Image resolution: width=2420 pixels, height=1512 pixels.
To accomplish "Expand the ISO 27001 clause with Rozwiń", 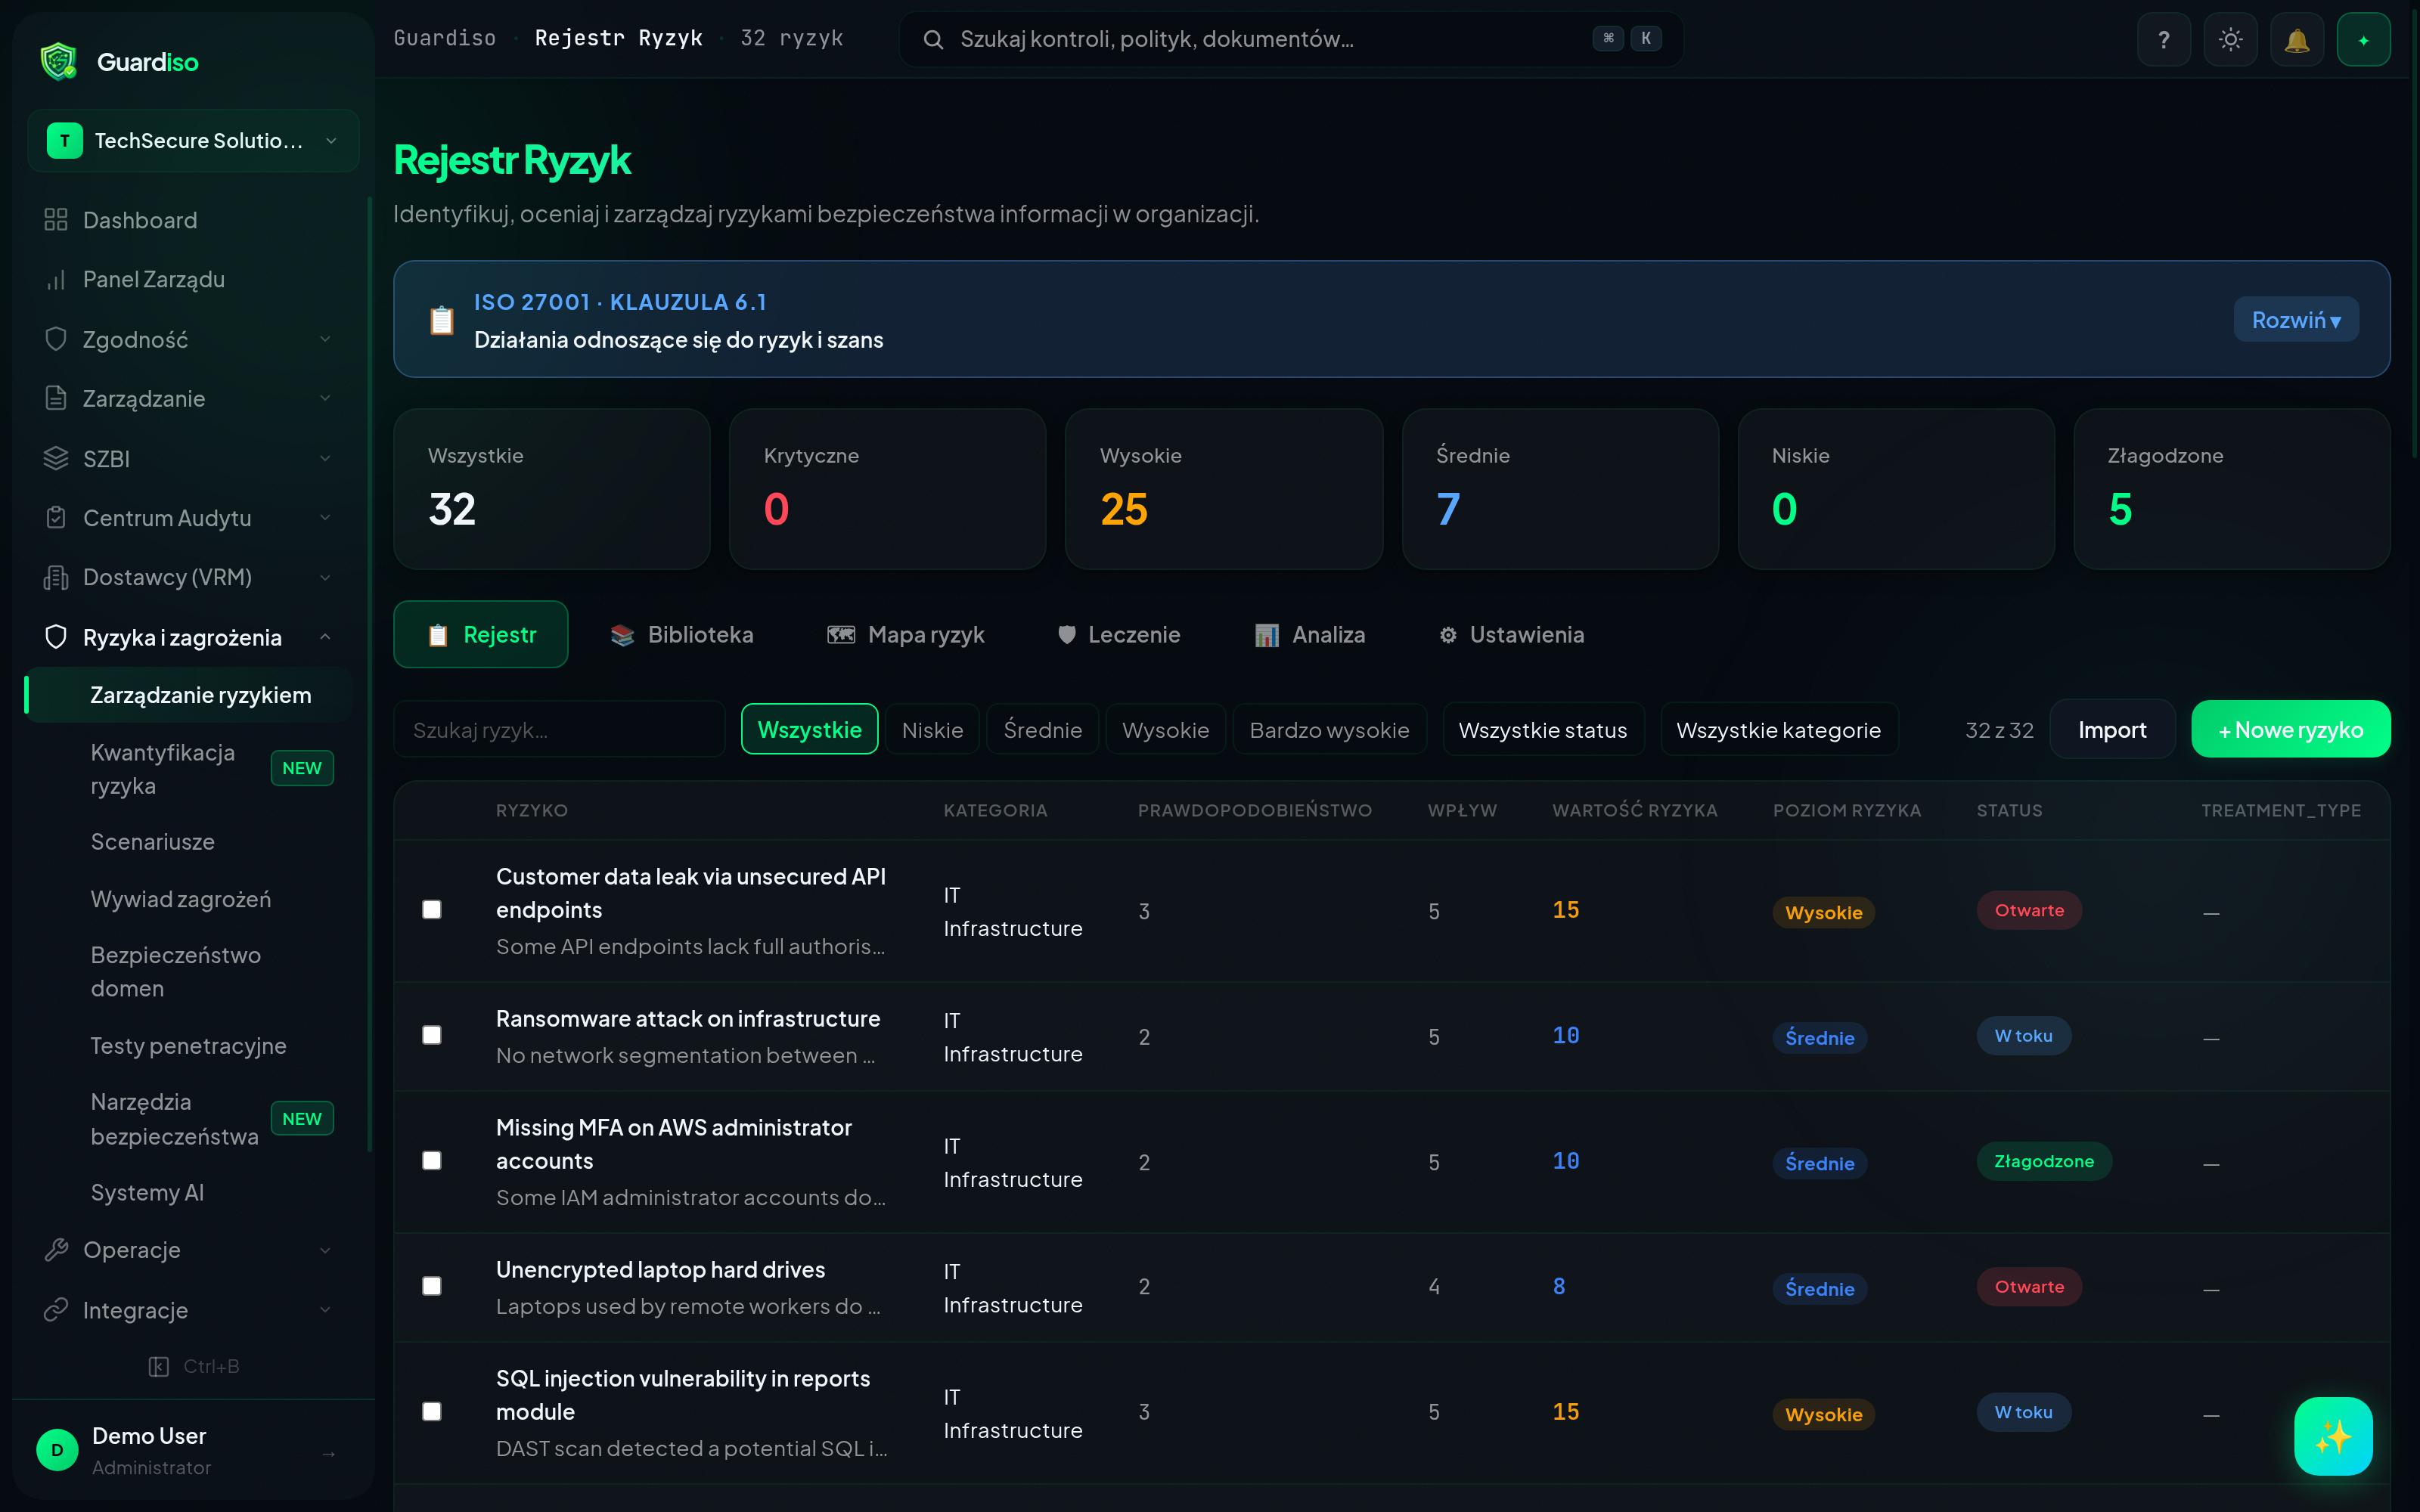I will pos(2295,320).
